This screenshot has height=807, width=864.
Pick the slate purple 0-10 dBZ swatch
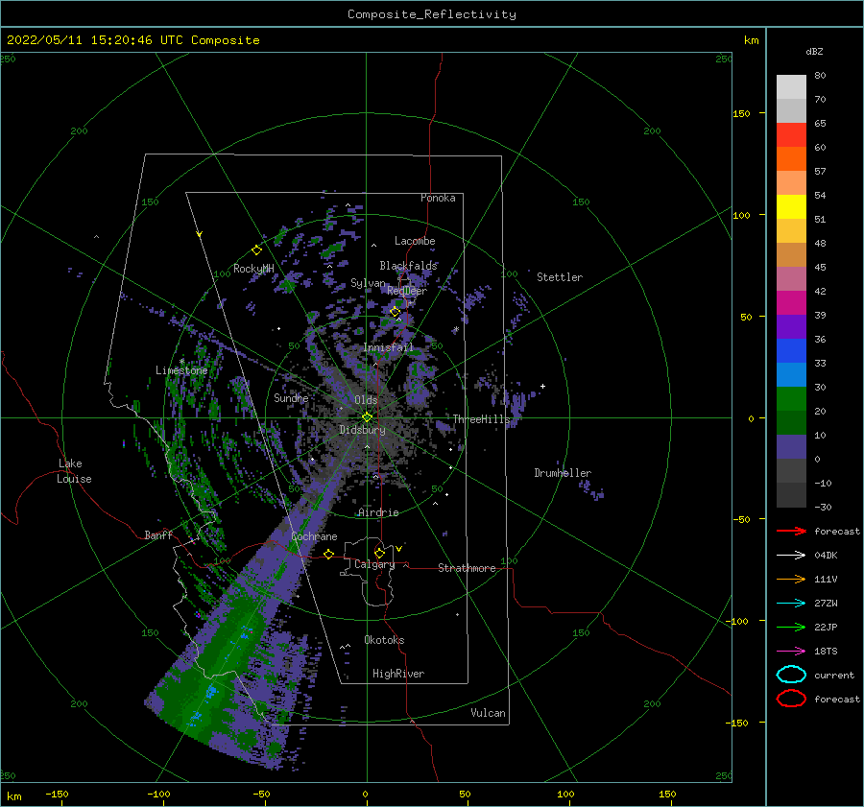point(791,447)
